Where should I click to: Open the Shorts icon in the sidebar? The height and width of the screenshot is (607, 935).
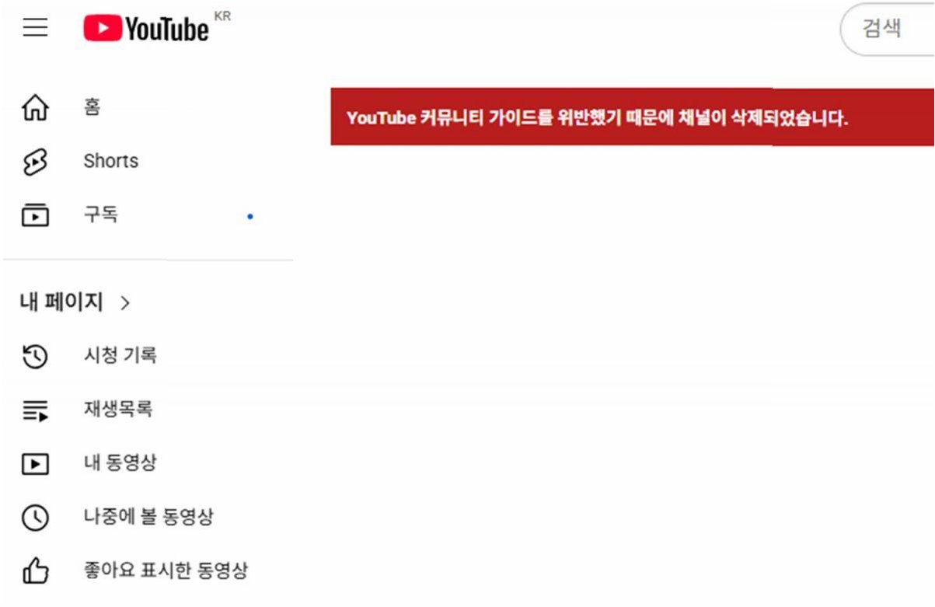pyautogui.click(x=35, y=161)
